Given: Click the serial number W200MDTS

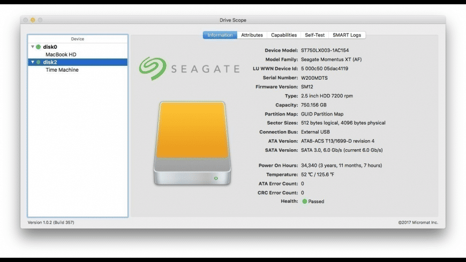Looking at the screenshot, I should click(x=314, y=78).
